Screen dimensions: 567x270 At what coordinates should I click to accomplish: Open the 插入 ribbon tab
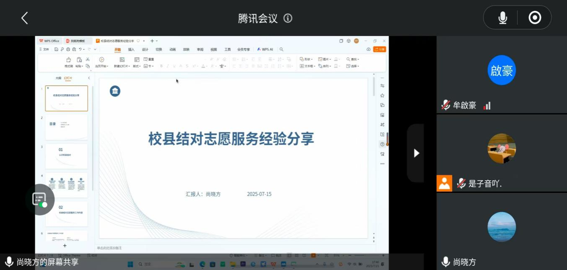131,49
